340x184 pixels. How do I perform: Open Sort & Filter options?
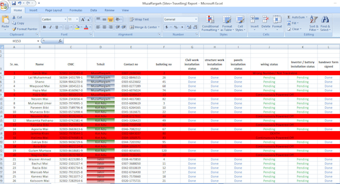tap(313, 23)
